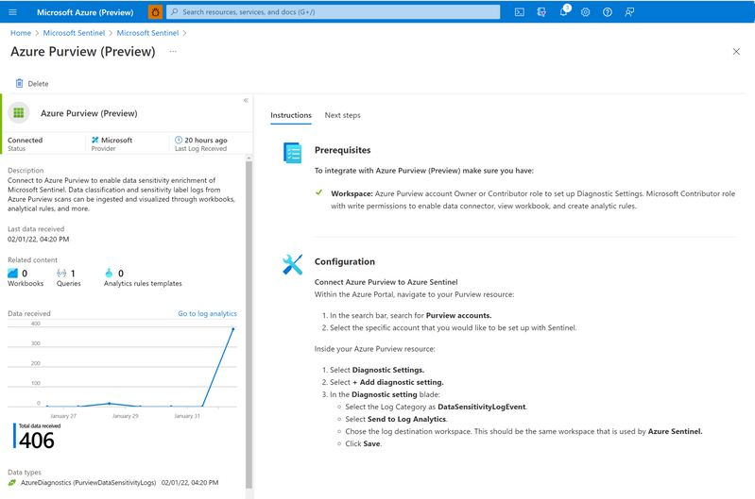Click the Microsoft provider icon
Screen dimensions: 755x499
tap(94, 140)
